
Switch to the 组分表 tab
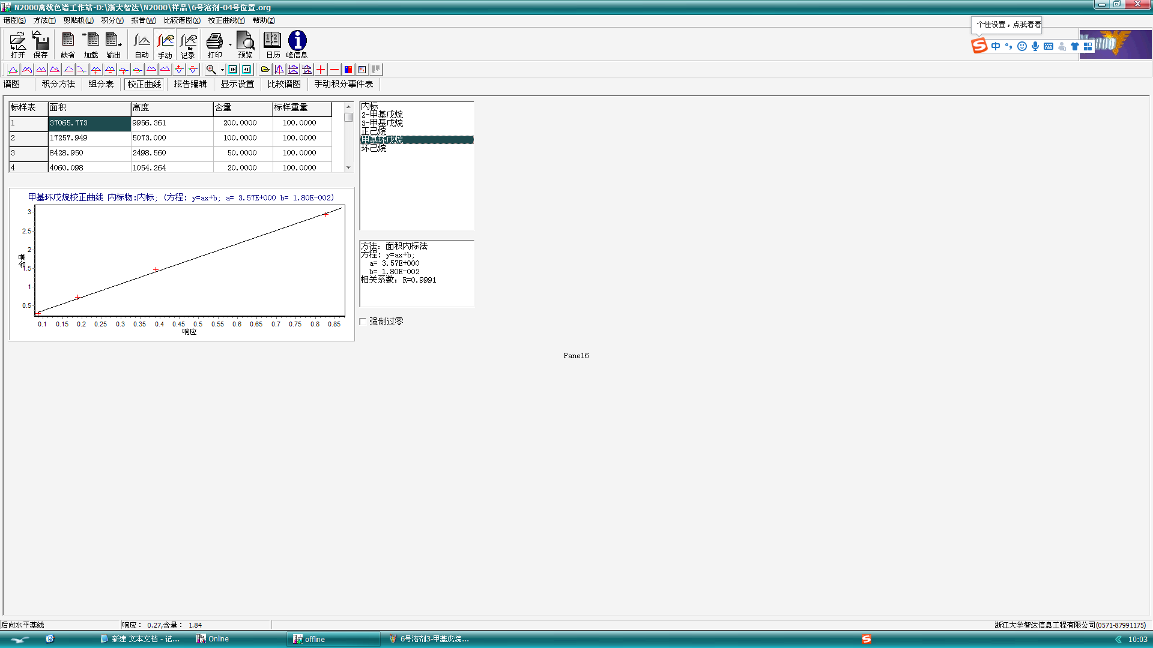[101, 84]
